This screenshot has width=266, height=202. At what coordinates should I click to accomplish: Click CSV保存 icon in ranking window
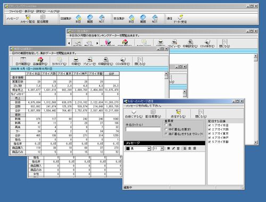coord(207,44)
